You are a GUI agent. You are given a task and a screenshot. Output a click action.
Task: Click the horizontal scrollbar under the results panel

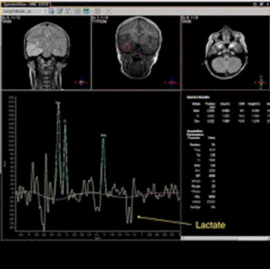click(x=225, y=238)
